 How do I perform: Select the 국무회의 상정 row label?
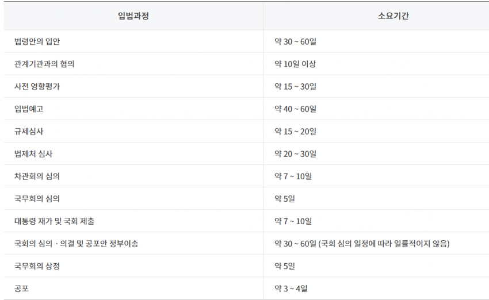coord(37,266)
